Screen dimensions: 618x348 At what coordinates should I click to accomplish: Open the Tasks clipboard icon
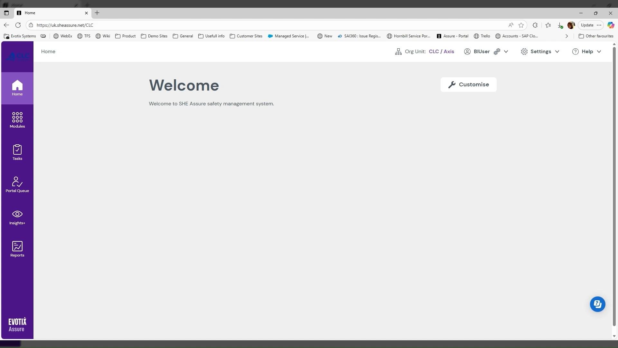[17, 152]
